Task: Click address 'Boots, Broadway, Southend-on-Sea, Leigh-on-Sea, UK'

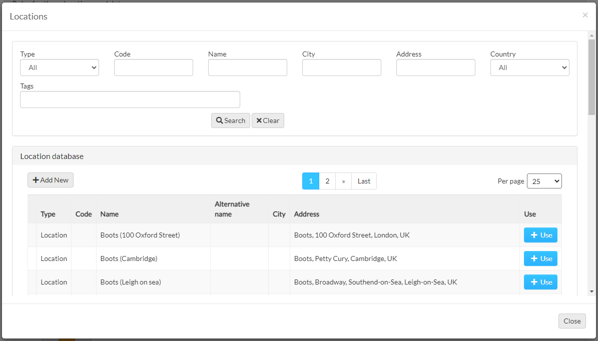Action: [x=376, y=282]
